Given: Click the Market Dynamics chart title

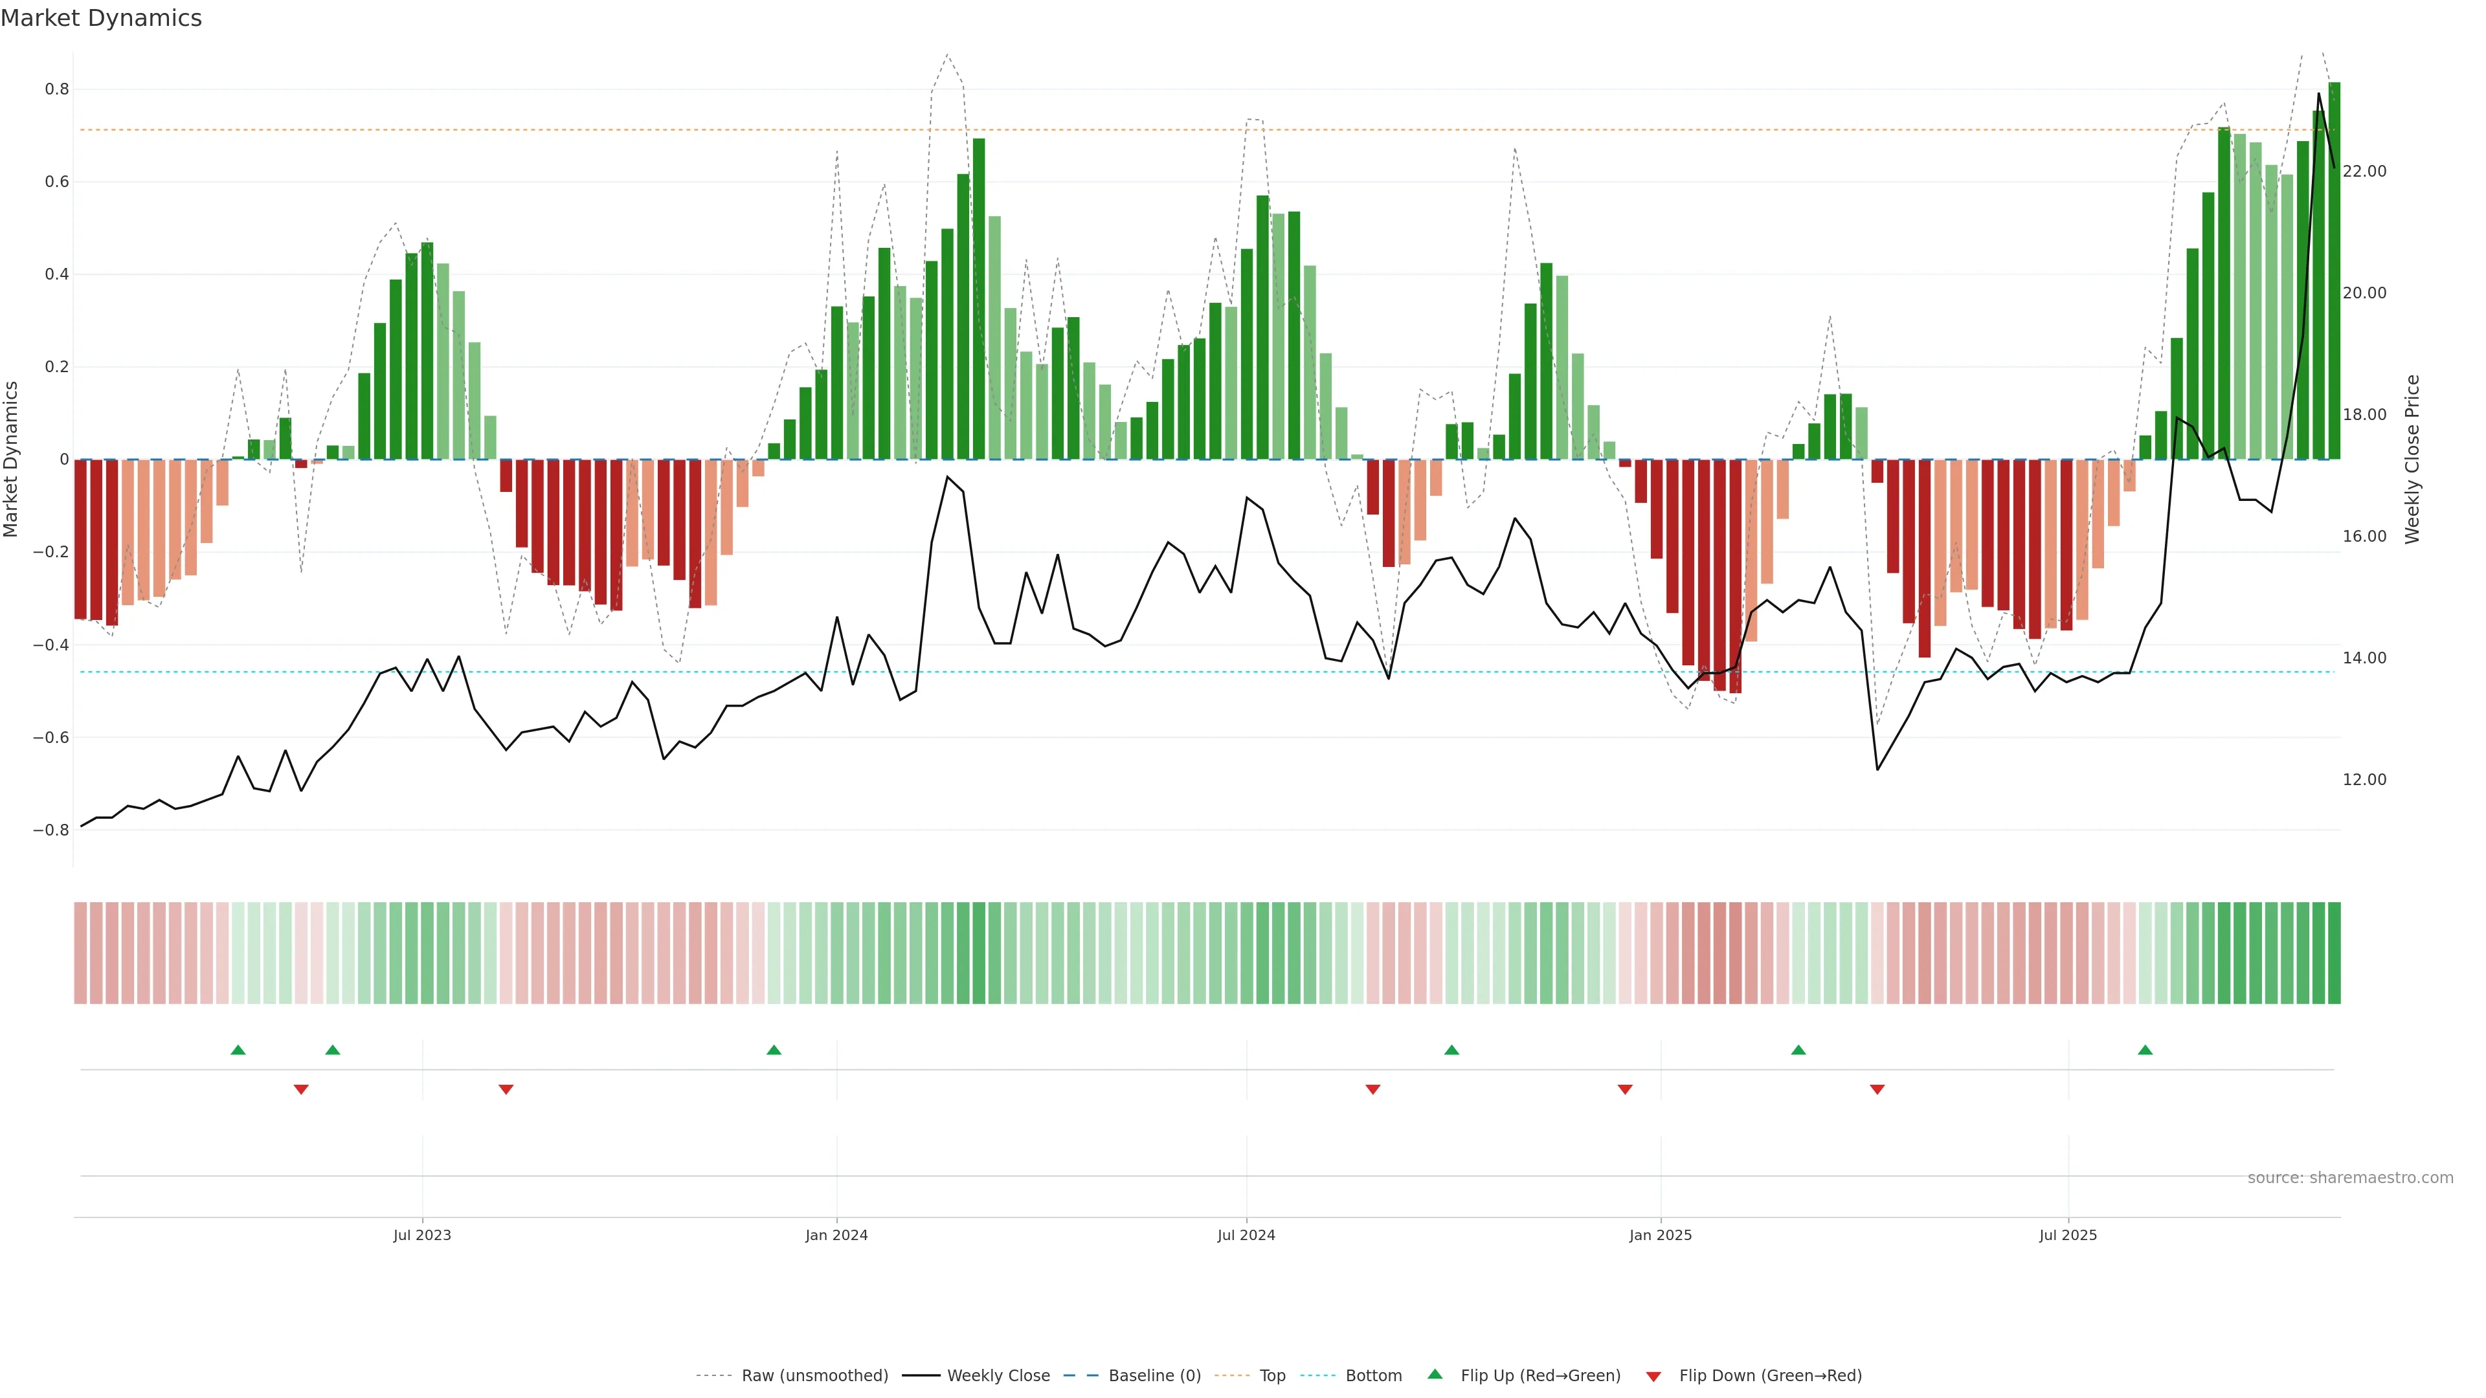Looking at the screenshot, I should tap(102, 18).
